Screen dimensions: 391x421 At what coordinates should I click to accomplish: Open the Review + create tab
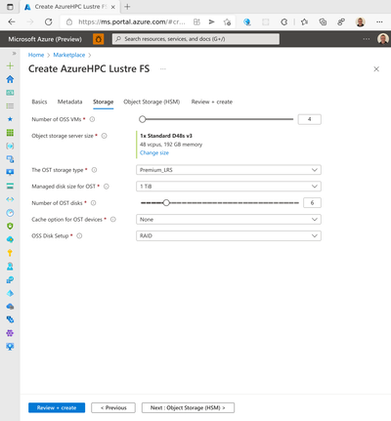coord(212,102)
